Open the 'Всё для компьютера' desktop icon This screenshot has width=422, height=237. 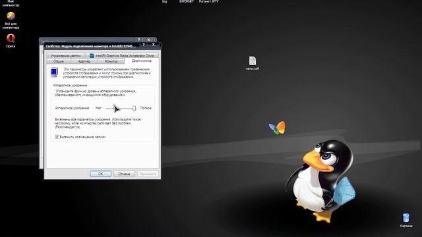point(11,16)
